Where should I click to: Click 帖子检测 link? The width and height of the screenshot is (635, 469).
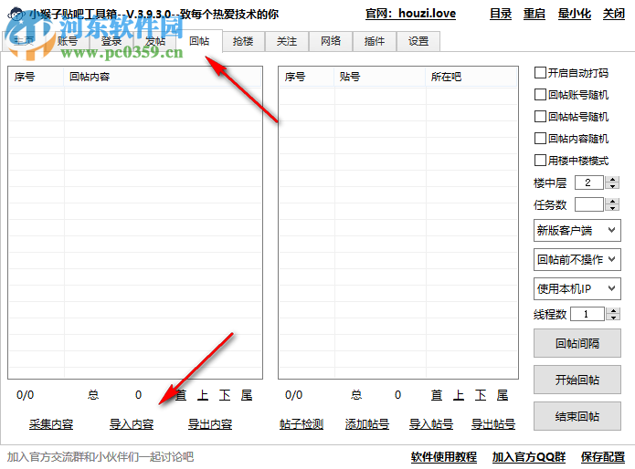(302, 424)
